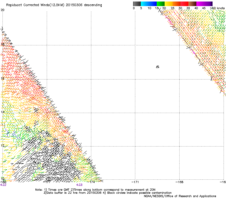The height and width of the screenshot is (198, 226).
Task: Click the longitude label -168
Action: pos(180,182)
